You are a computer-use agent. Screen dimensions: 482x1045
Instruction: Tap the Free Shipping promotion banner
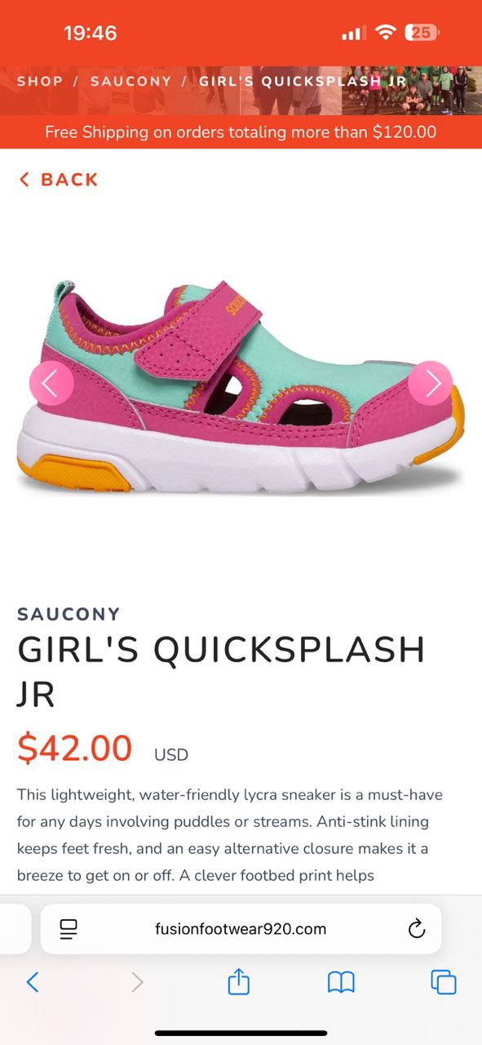coord(241,131)
